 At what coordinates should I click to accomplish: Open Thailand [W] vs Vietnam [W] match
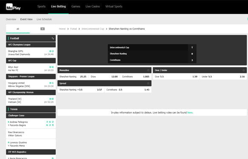tap(31, 100)
